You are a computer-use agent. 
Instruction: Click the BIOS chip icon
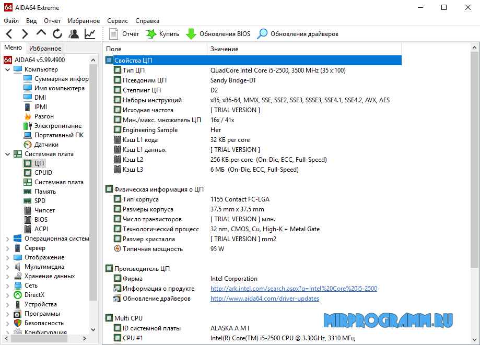[28, 220]
